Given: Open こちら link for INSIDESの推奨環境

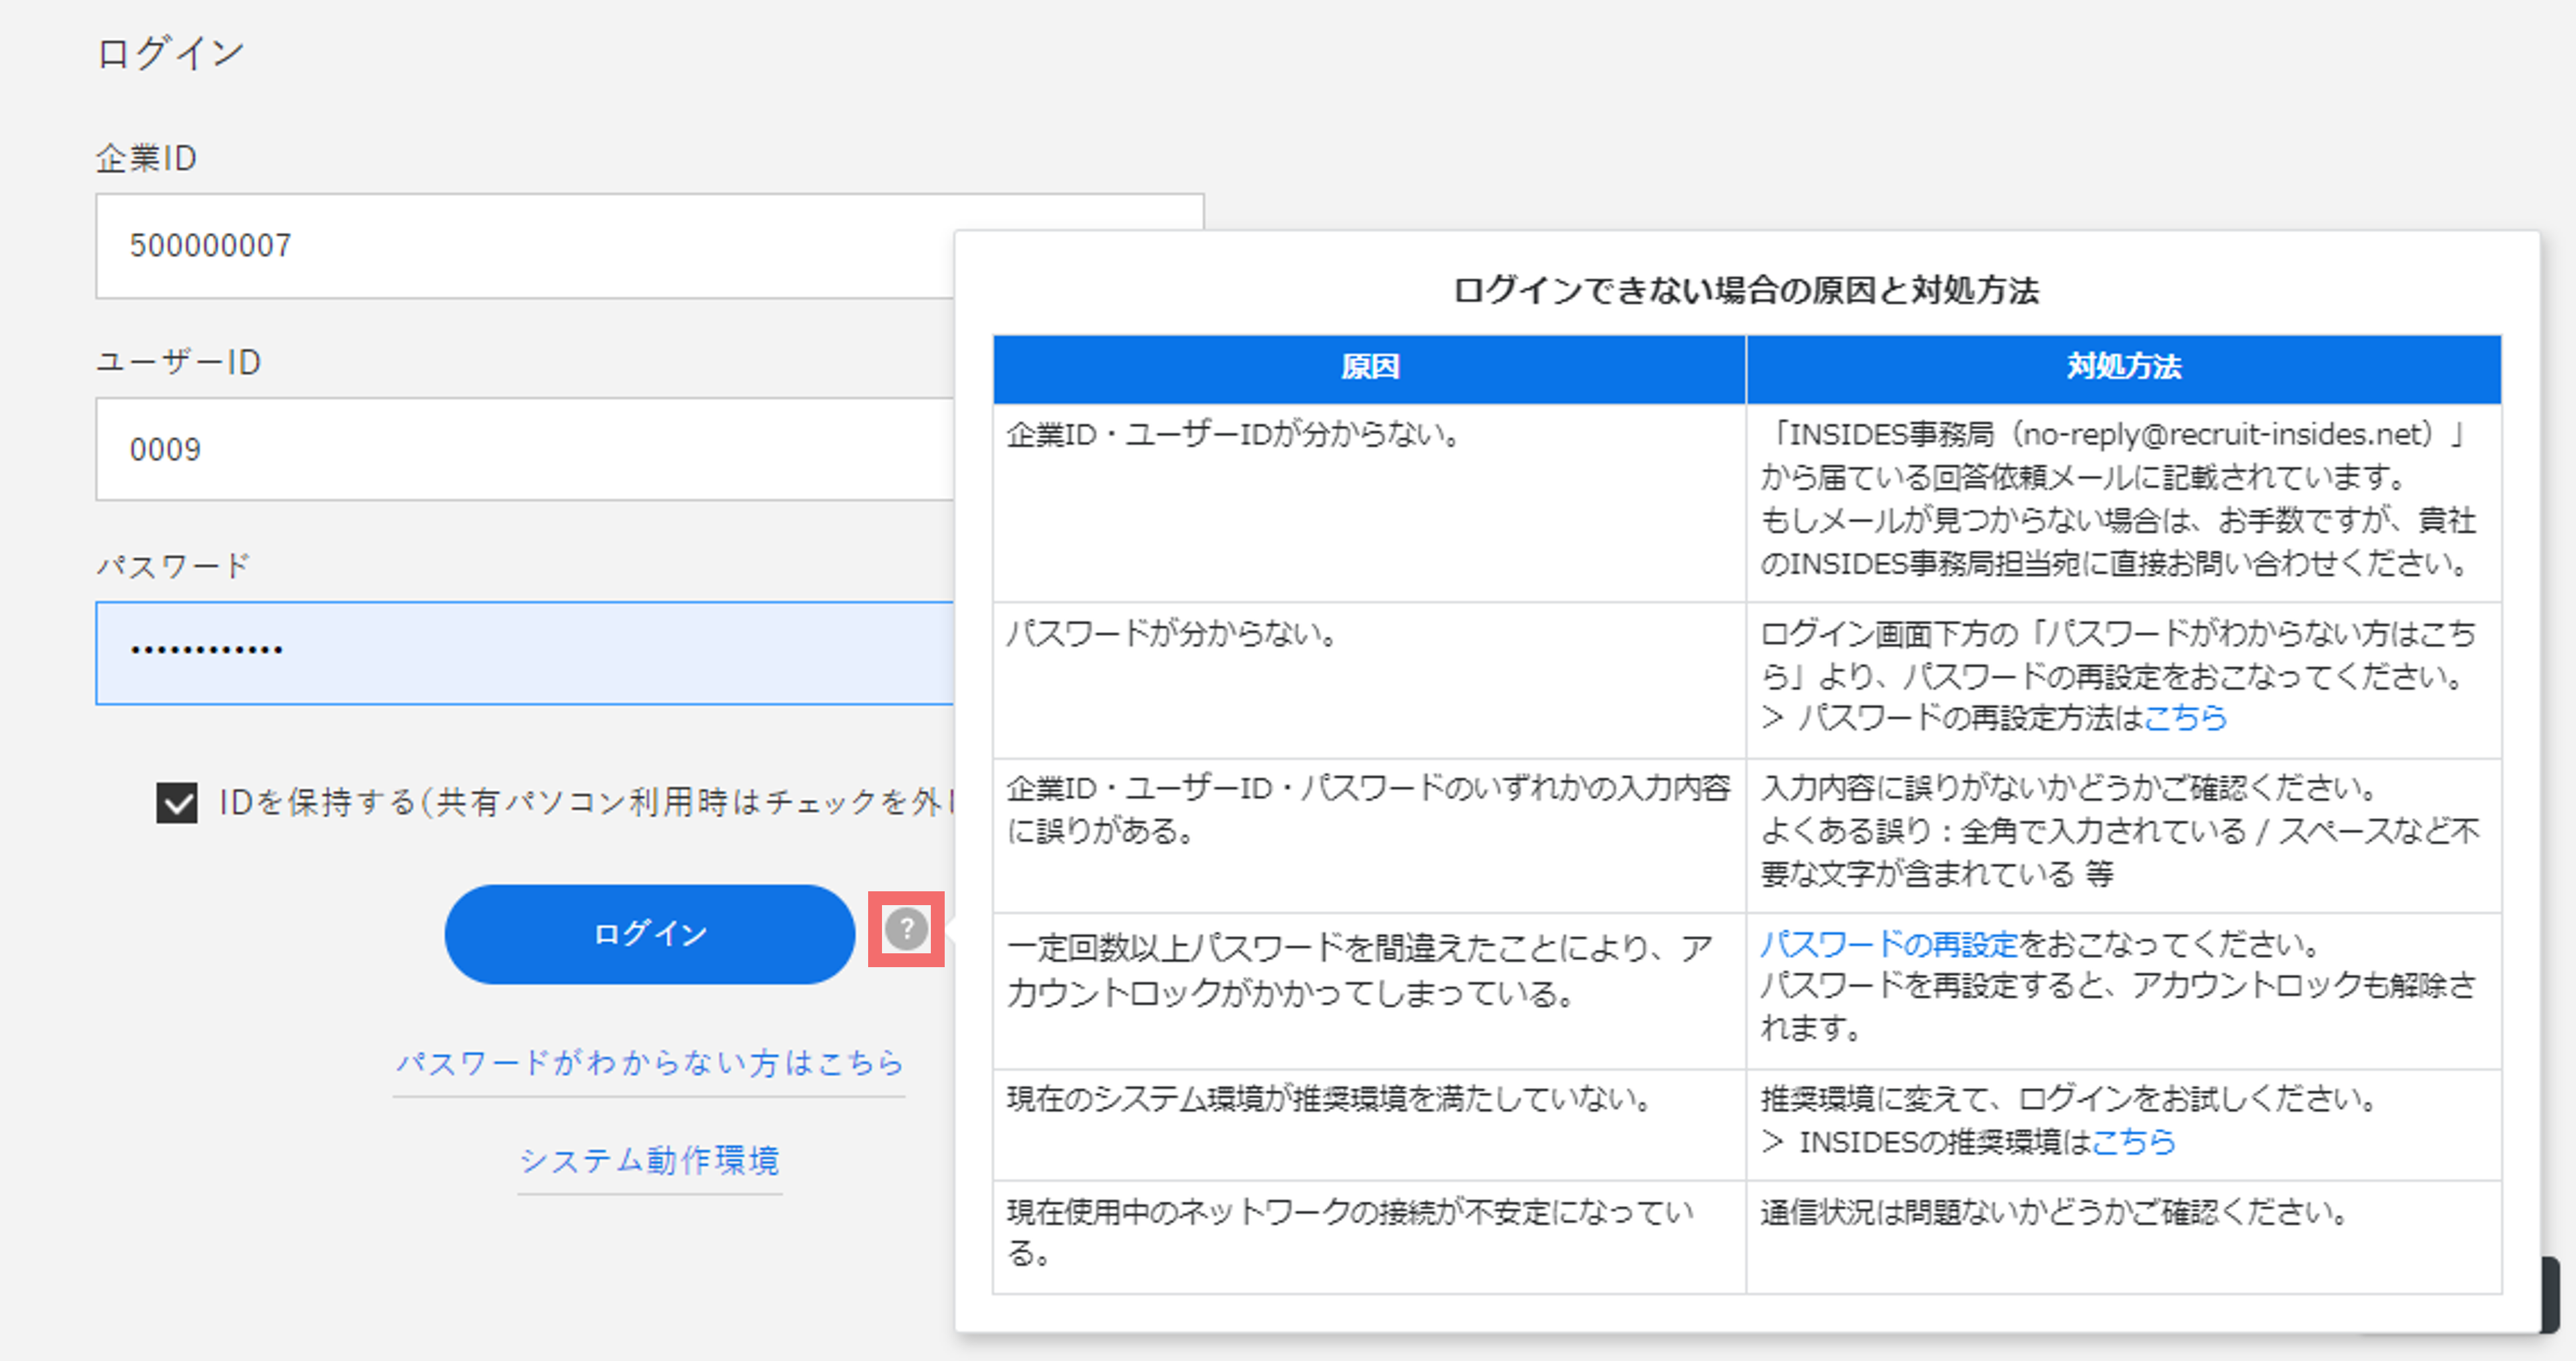Looking at the screenshot, I should (2134, 1141).
